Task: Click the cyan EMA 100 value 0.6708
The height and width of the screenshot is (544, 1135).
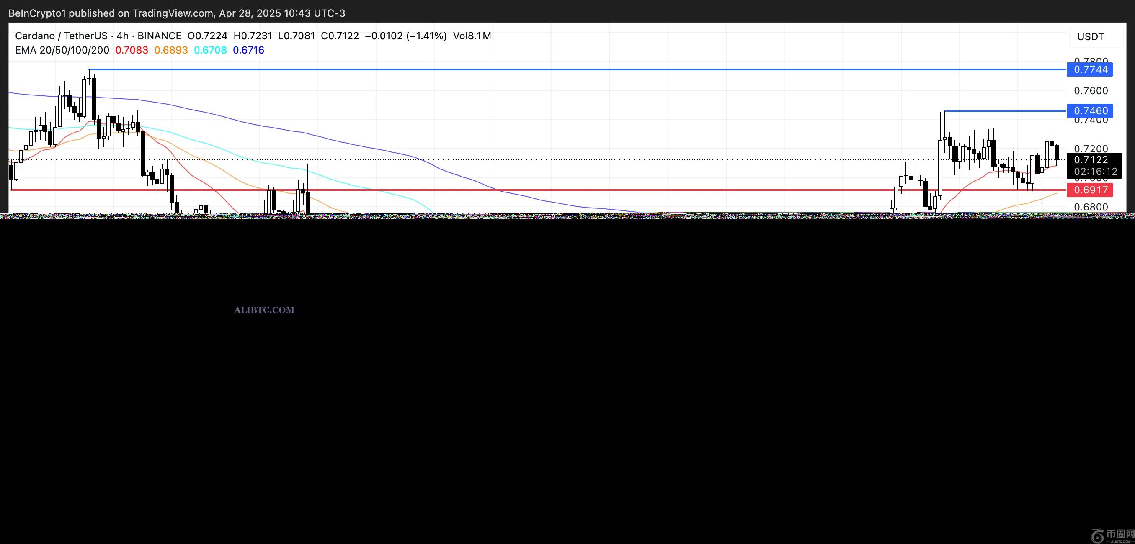Action: 210,50
